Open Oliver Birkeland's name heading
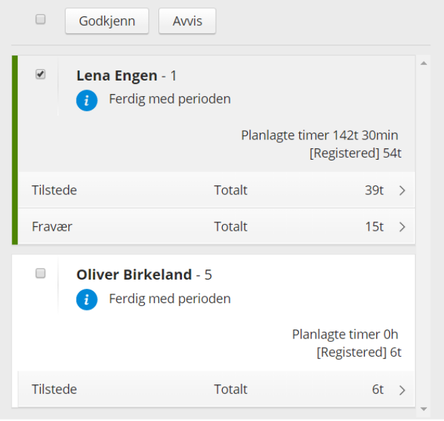 (134, 275)
